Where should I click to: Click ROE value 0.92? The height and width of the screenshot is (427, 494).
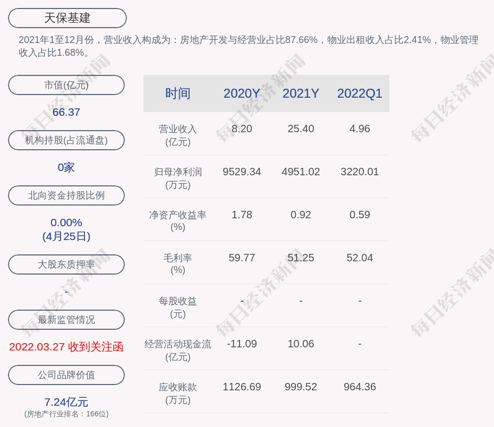click(x=301, y=215)
